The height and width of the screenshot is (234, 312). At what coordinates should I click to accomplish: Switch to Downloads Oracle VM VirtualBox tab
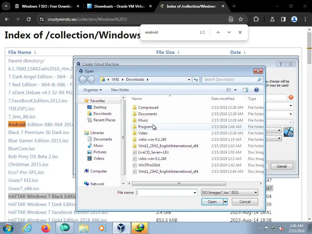pyautogui.click(x=119, y=6)
